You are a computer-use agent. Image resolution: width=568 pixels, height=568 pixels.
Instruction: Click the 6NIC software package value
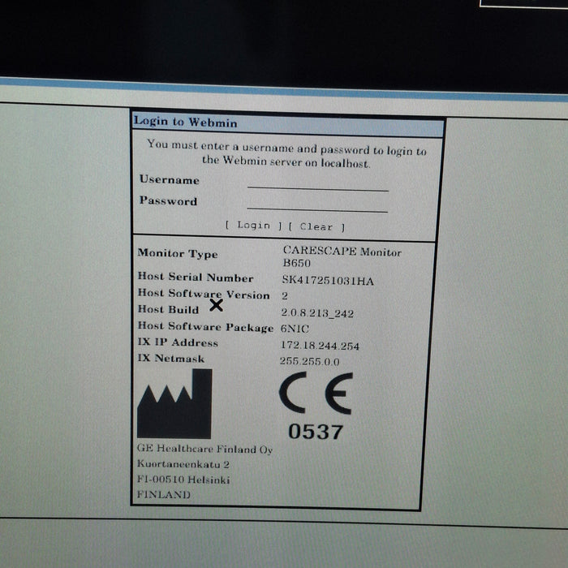296,328
